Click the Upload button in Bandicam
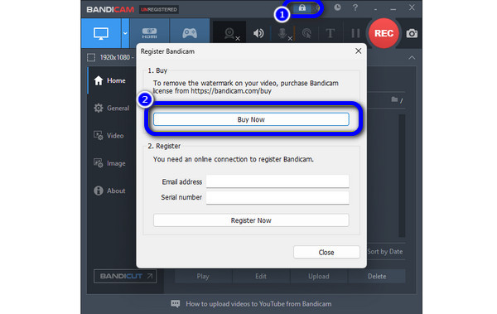This screenshot has width=497, height=314. [x=319, y=276]
